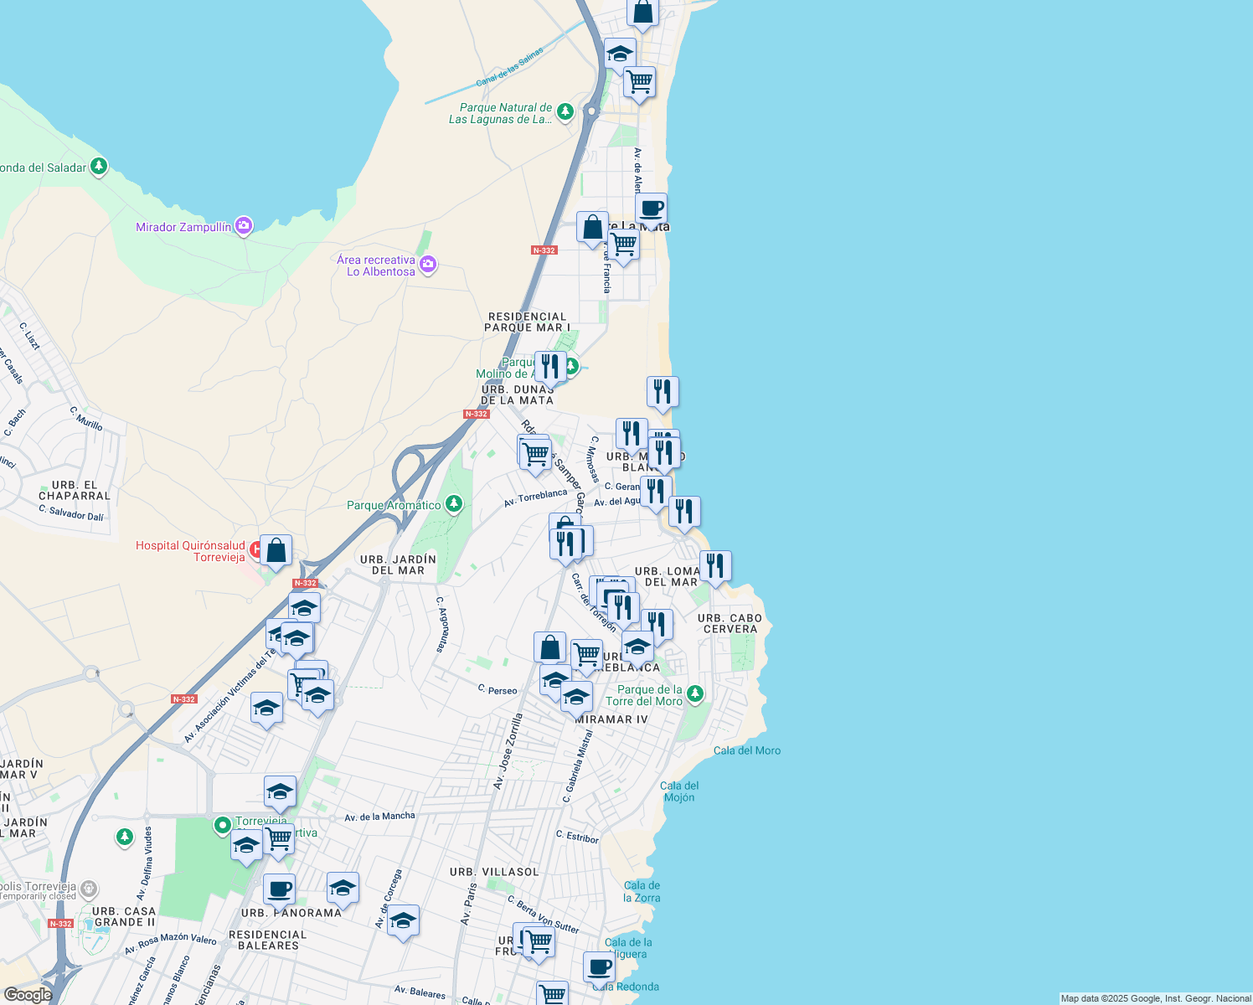This screenshot has width=1253, height=1005.
Task: Open the shopping cart marker on Calle Francia
Action: (623, 245)
